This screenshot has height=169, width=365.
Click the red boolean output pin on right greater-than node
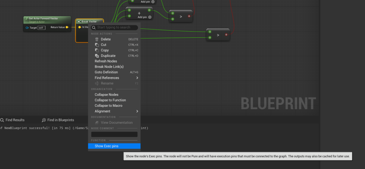(x=226, y=35)
